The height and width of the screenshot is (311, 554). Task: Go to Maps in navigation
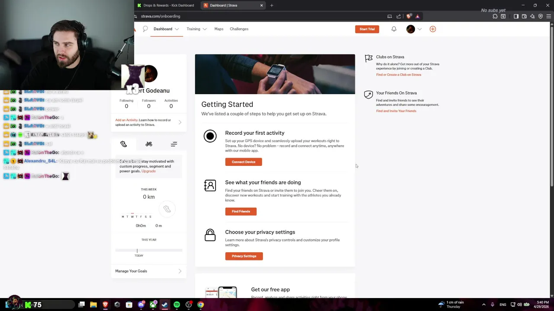tap(219, 29)
